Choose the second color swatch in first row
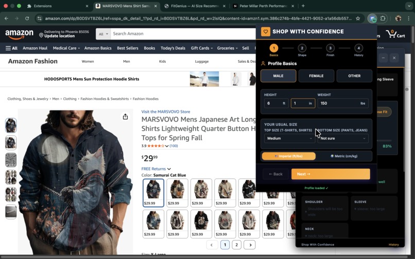Viewport: 415px width, 259px height. pos(177,193)
